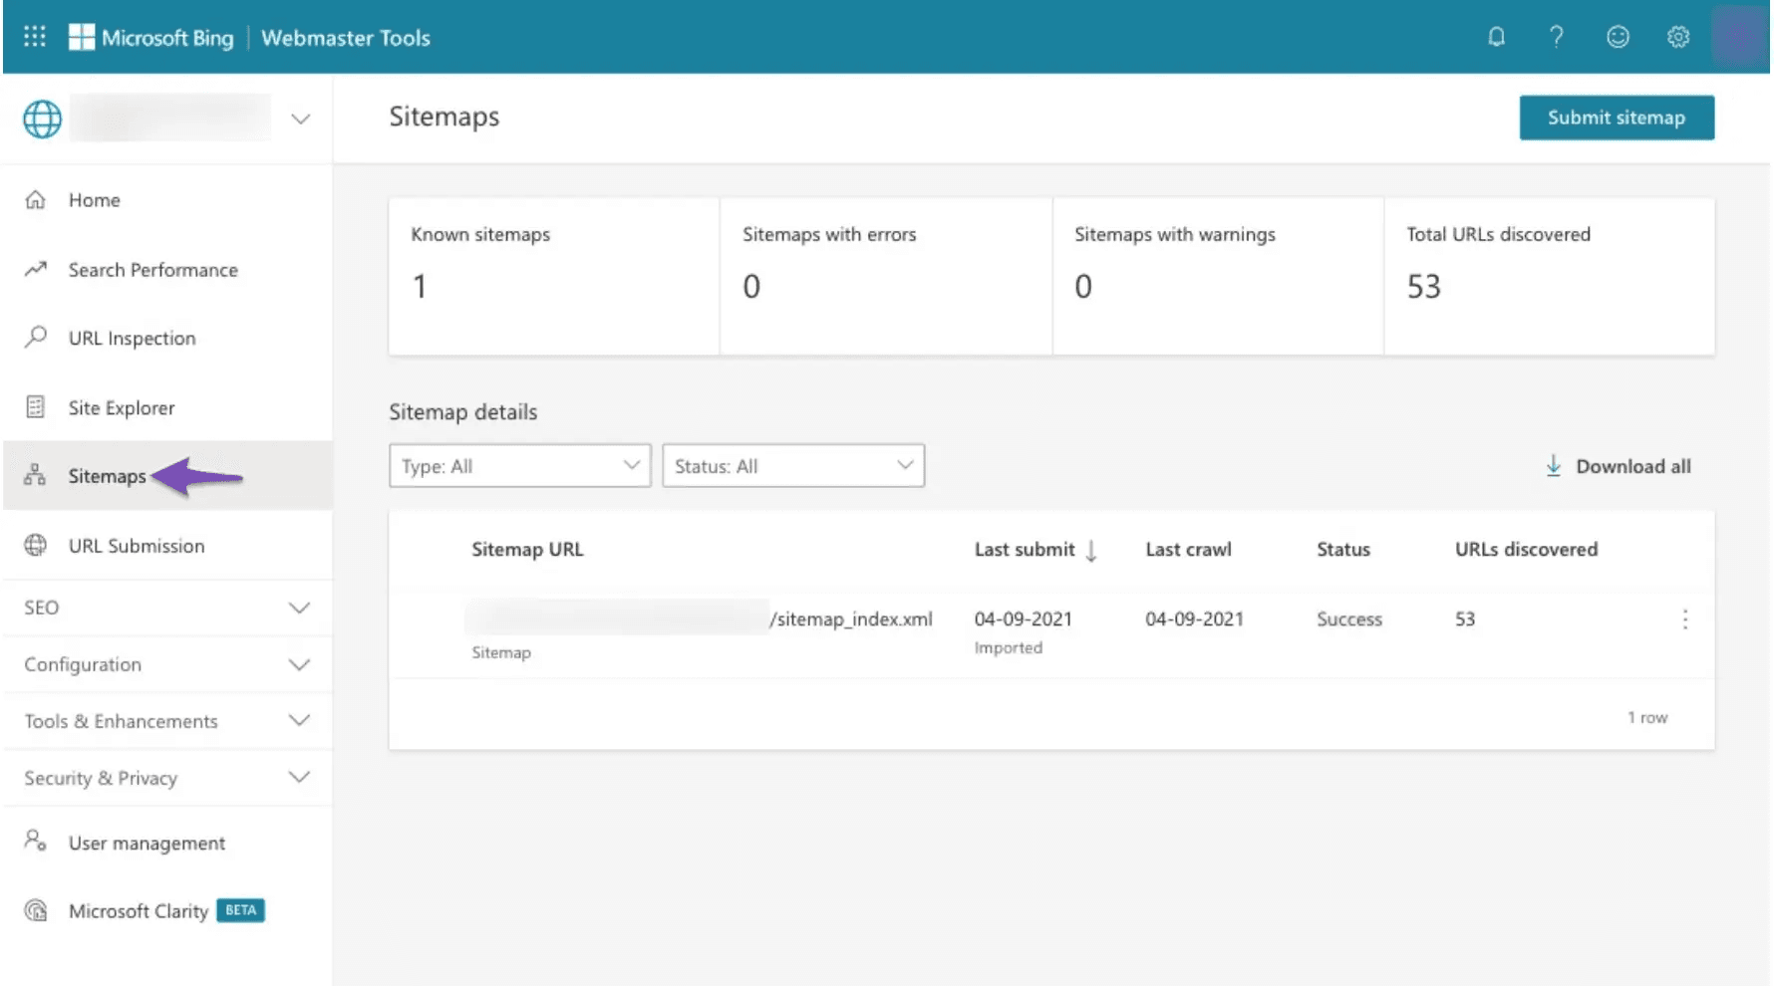Open URL Inspection from sidebar
Viewport: 1774px width, 986px height.
click(132, 339)
